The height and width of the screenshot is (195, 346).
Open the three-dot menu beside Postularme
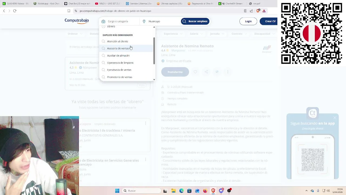coord(228,72)
